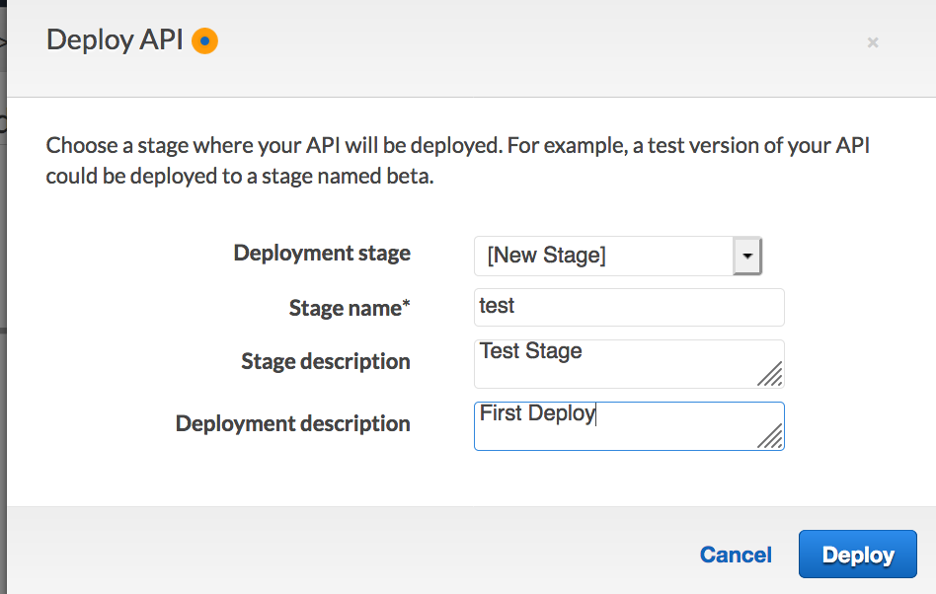Click the "Deploy API" dialog title

tap(115, 41)
